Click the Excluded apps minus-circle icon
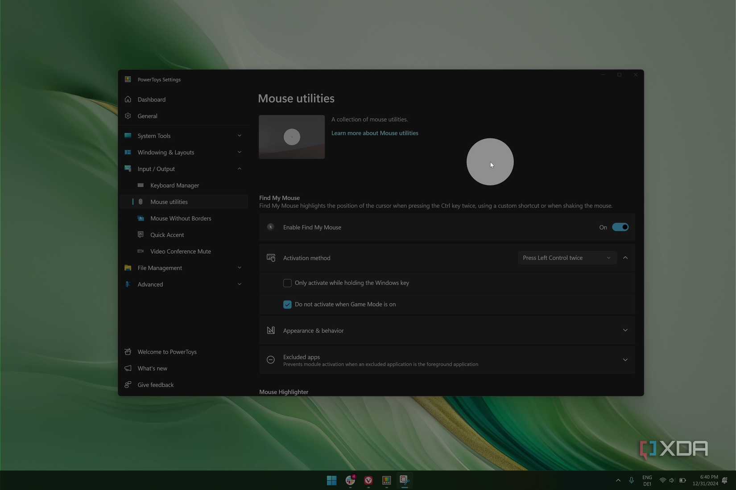Image resolution: width=736 pixels, height=490 pixels. click(x=271, y=360)
